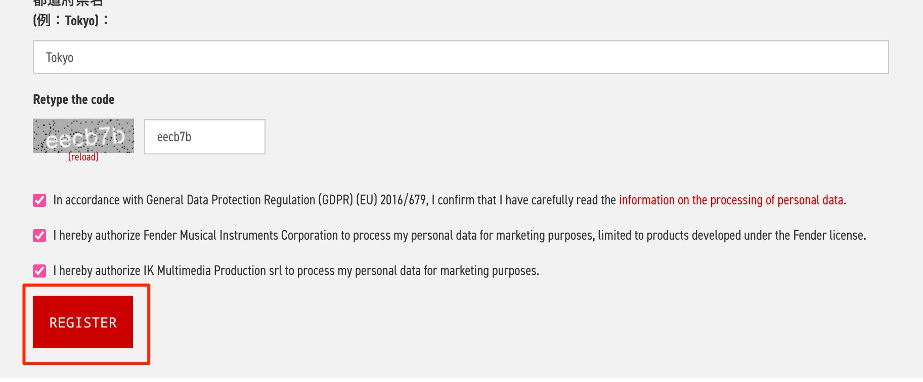Click the IK Multimedia Production srl sentence
This screenshot has height=382, width=923.
pos(296,271)
